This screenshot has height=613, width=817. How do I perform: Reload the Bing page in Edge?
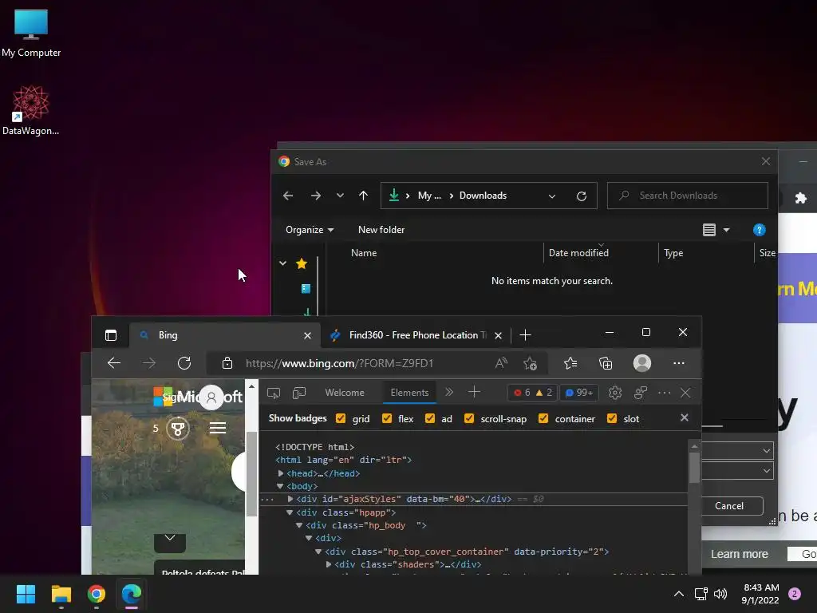(184, 363)
